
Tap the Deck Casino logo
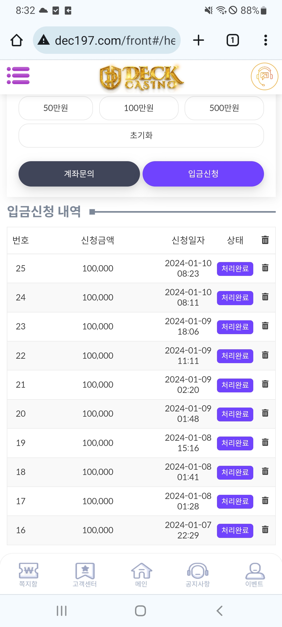click(x=141, y=78)
